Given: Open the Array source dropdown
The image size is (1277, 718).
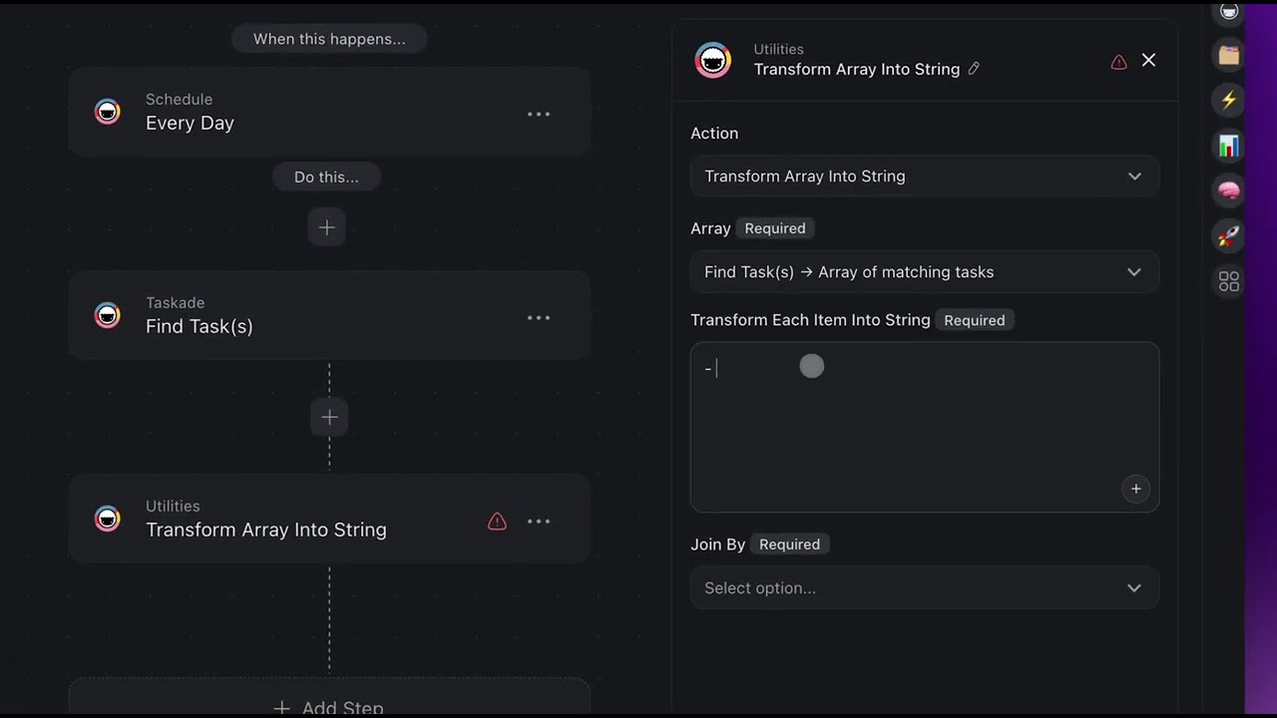Looking at the screenshot, I should pos(924,272).
